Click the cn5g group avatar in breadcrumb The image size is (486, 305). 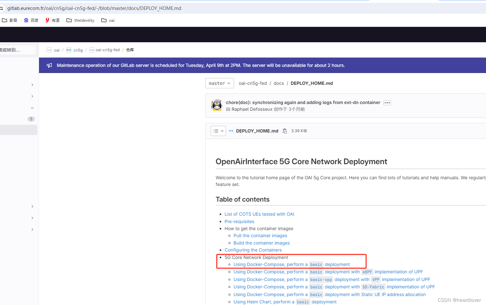pos(68,50)
